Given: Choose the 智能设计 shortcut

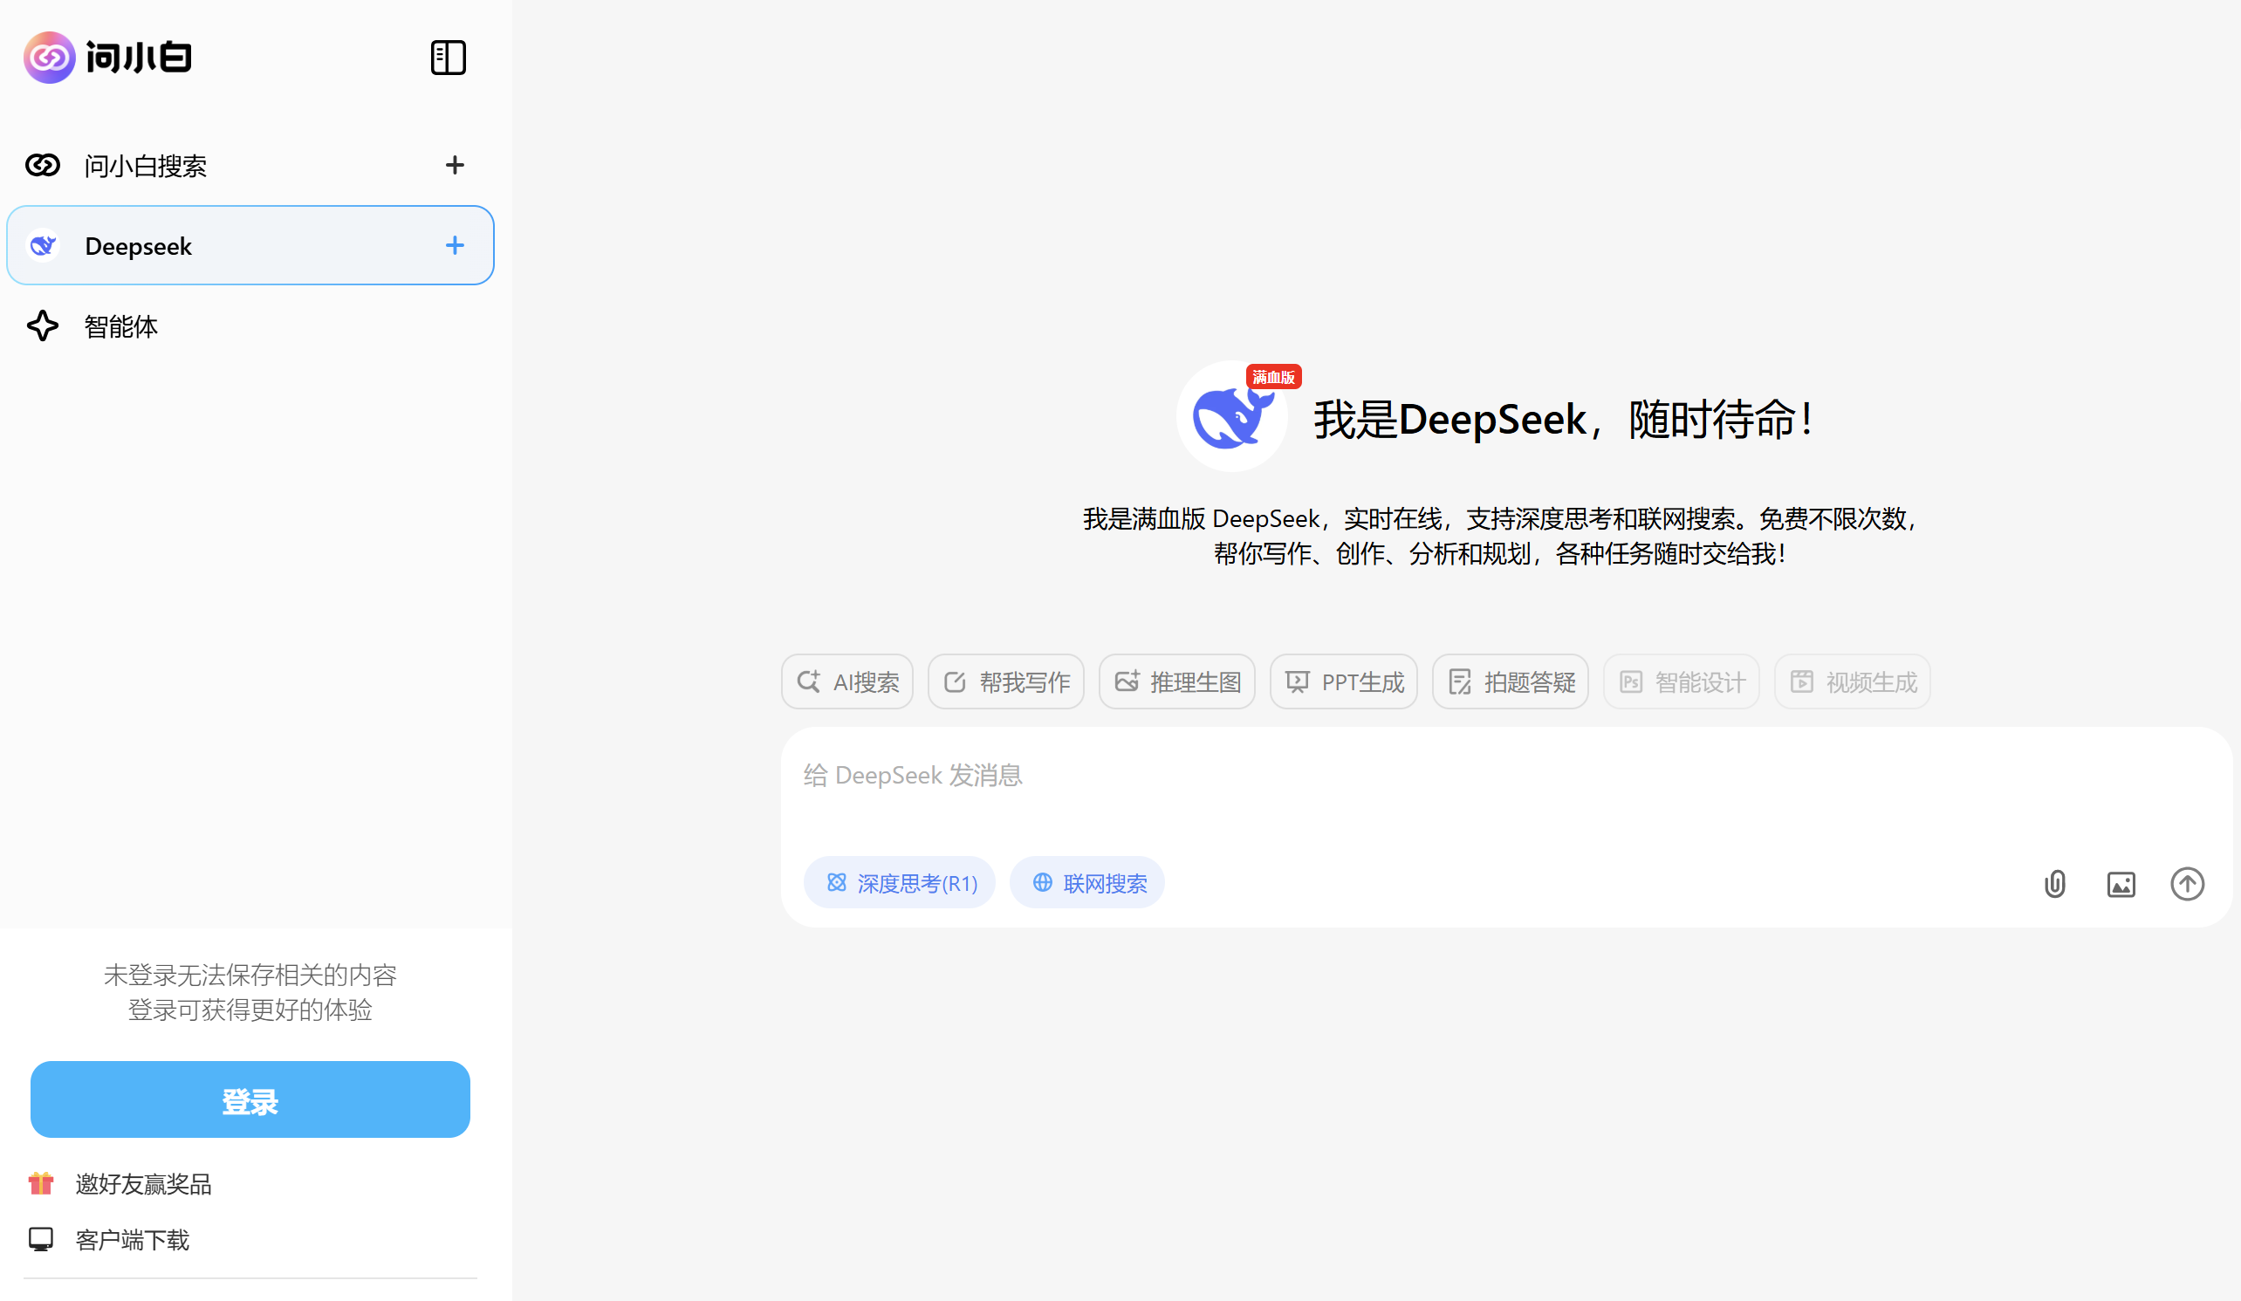Looking at the screenshot, I should pyautogui.click(x=1681, y=682).
